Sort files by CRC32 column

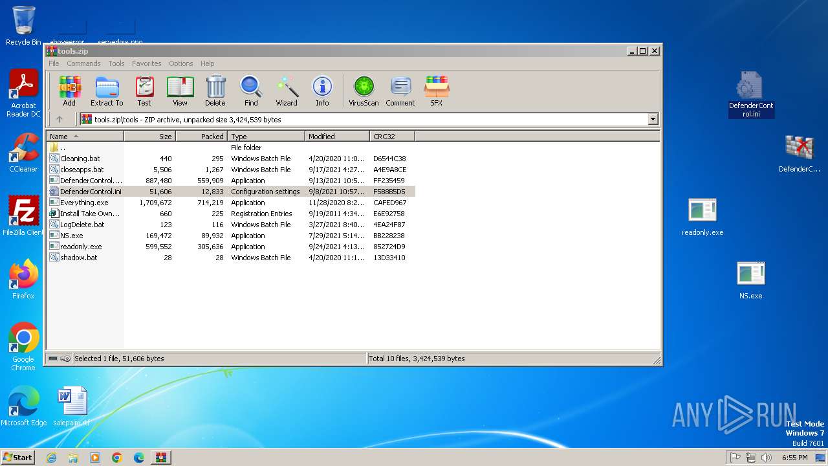pyautogui.click(x=392, y=137)
